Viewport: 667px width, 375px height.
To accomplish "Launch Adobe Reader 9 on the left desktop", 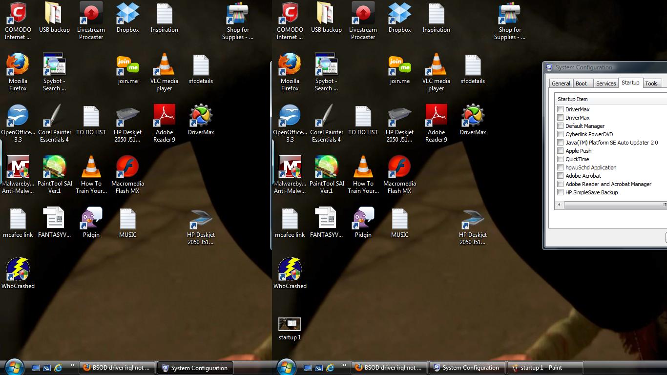I will 164,123.
